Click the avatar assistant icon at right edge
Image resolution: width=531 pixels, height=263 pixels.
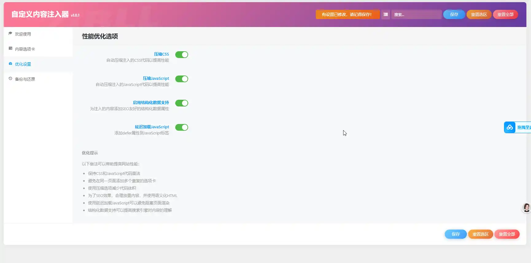click(x=526, y=208)
